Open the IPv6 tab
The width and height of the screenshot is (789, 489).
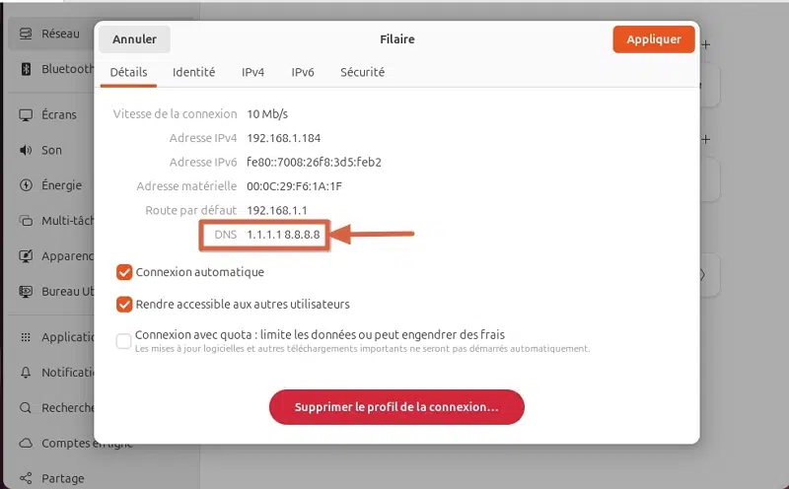(x=303, y=72)
